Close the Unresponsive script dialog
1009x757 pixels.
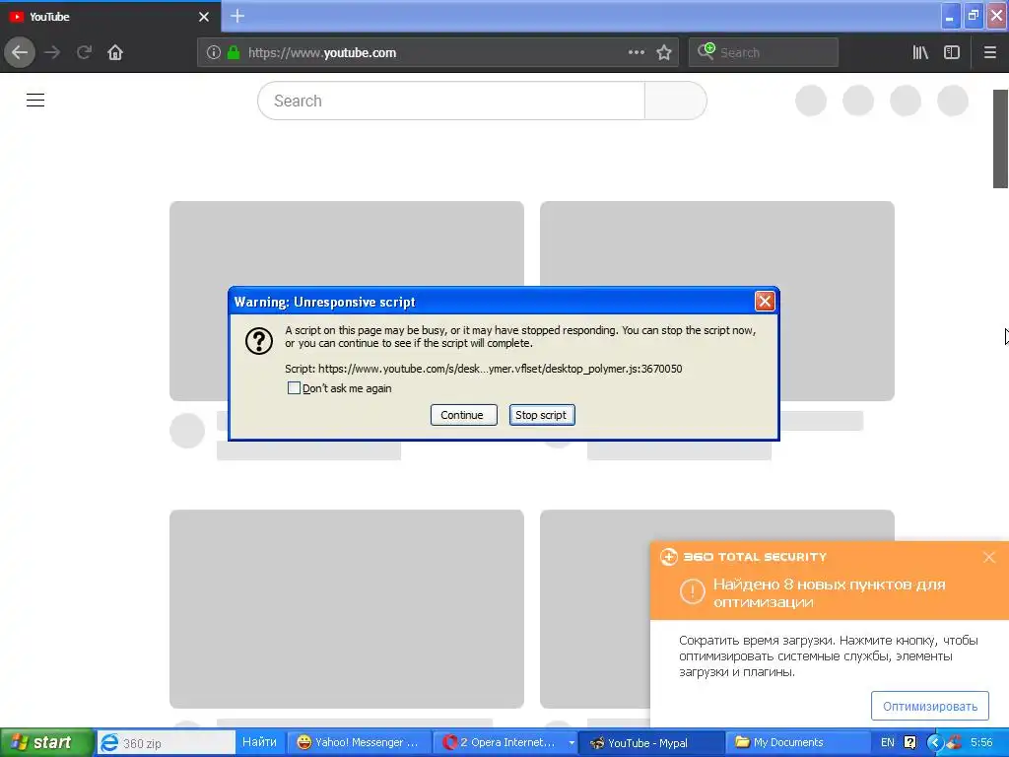coord(765,302)
